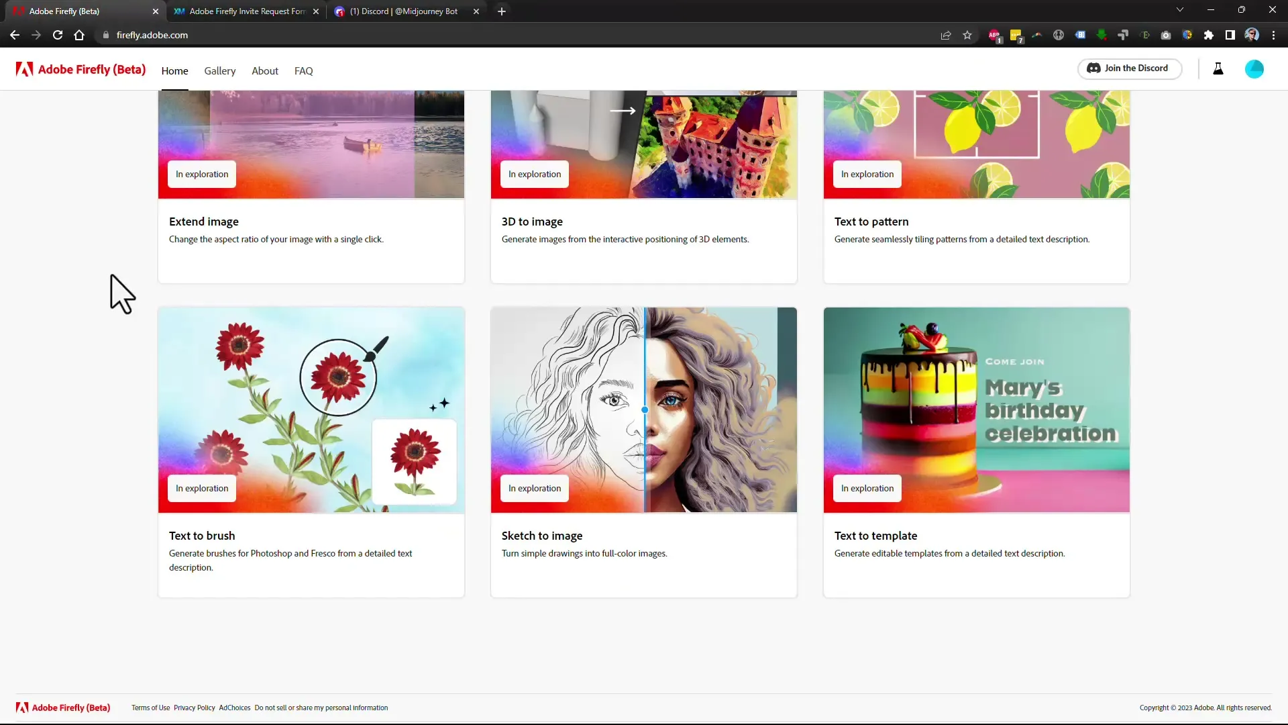Click the 3D to image In exploration badge
Screen dimensions: 1288x725
pos(534,173)
